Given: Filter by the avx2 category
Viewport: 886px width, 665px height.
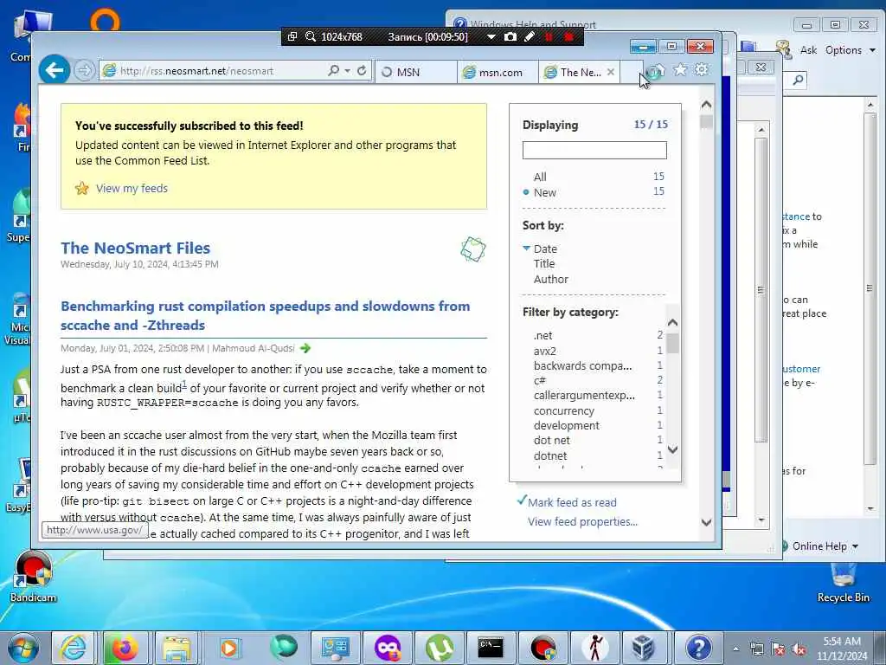Looking at the screenshot, I should (545, 352).
